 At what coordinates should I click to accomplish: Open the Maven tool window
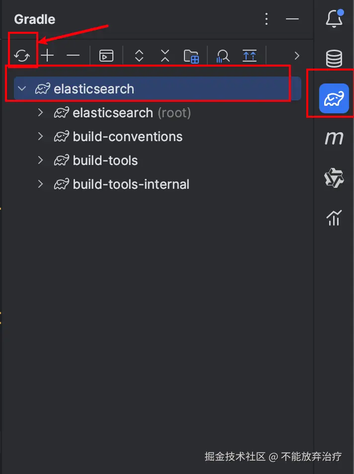pos(334,138)
